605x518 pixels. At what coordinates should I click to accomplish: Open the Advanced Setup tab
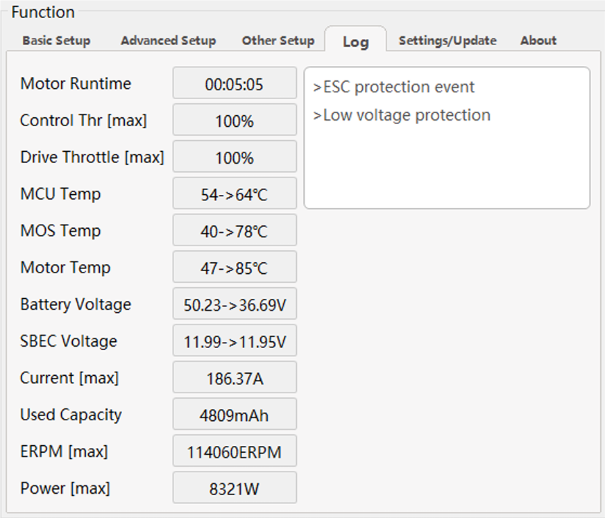click(x=168, y=40)
